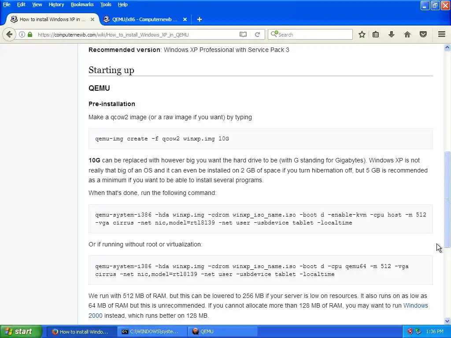The image size is (451, 338).
Task: Click 'Make a qcow2 image' sentence
Action: 170,117
